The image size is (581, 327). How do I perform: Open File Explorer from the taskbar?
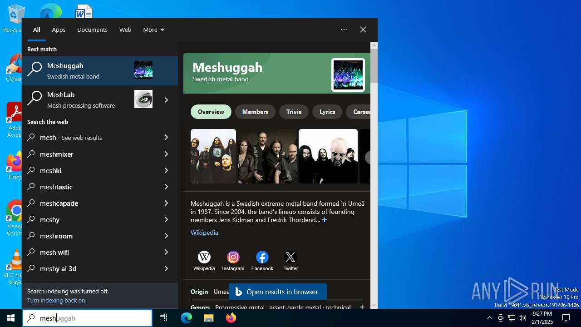(208, 318)
